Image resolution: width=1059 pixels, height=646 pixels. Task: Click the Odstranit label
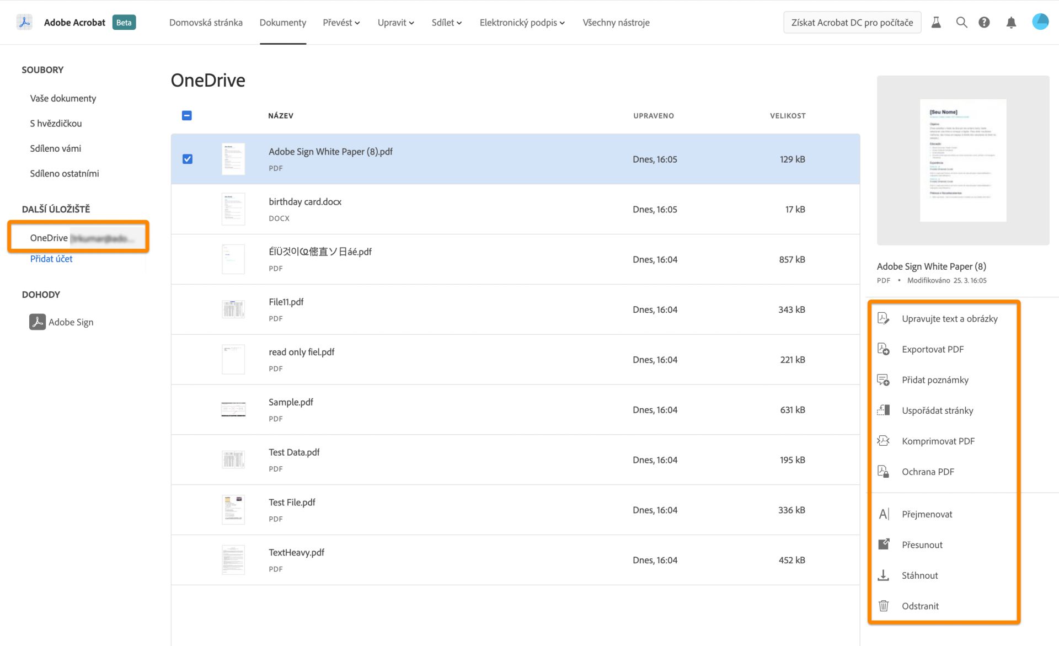pos(920,606)
